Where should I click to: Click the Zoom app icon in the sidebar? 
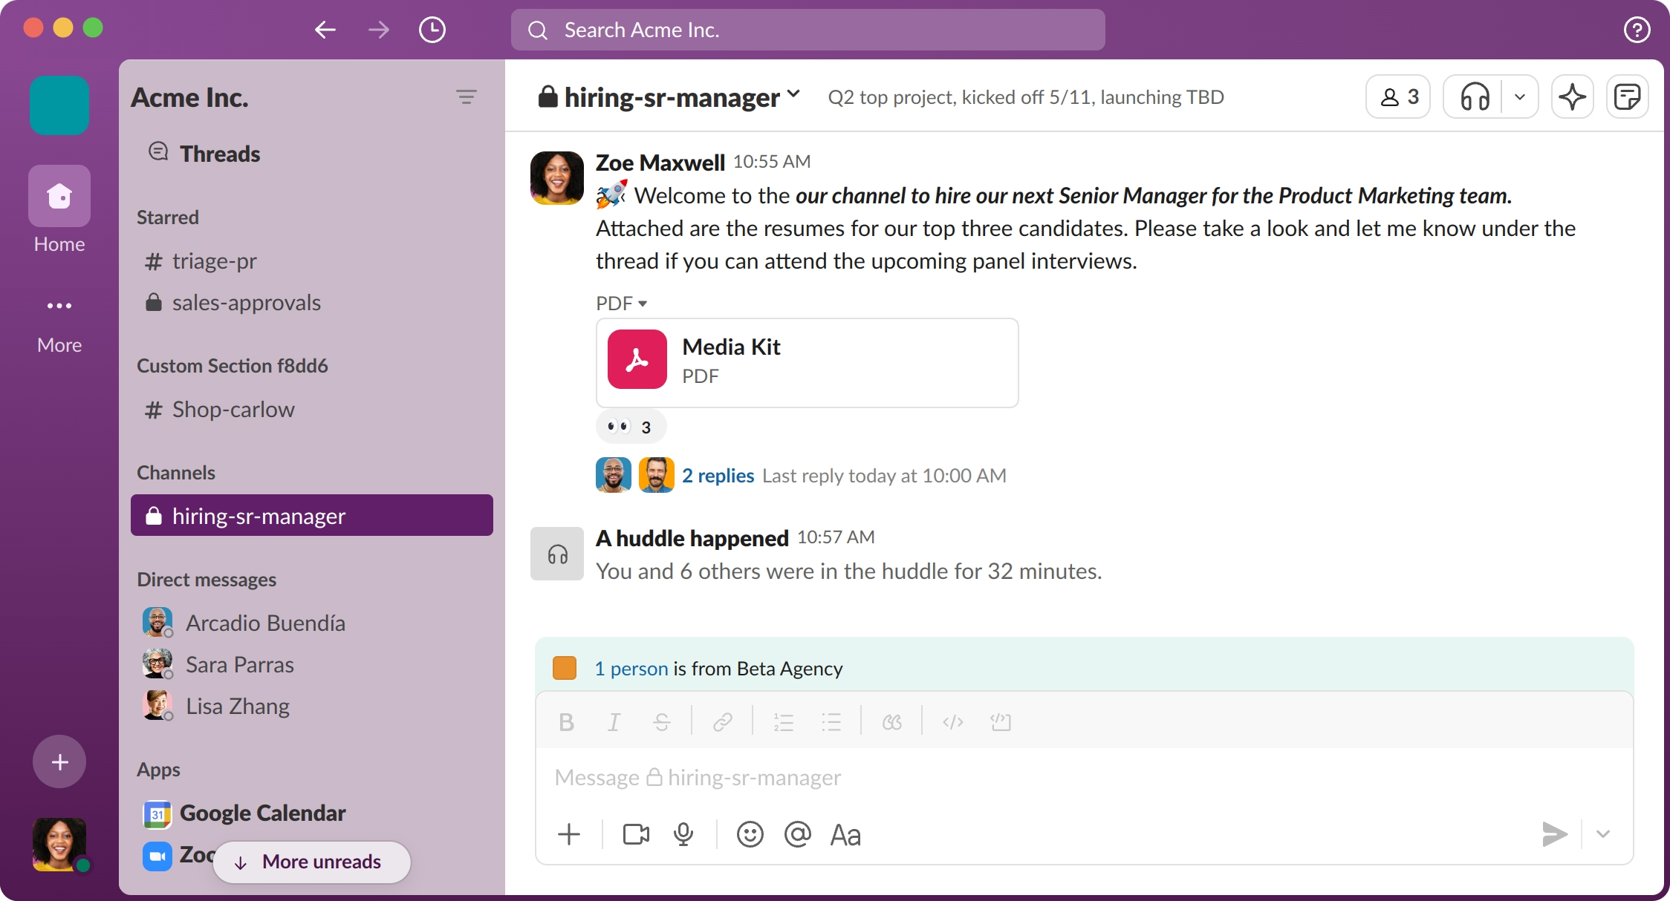pyautogui.click(x=157, y=856)
